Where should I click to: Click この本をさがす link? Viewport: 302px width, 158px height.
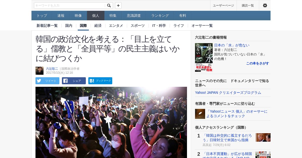coord(257,63)
